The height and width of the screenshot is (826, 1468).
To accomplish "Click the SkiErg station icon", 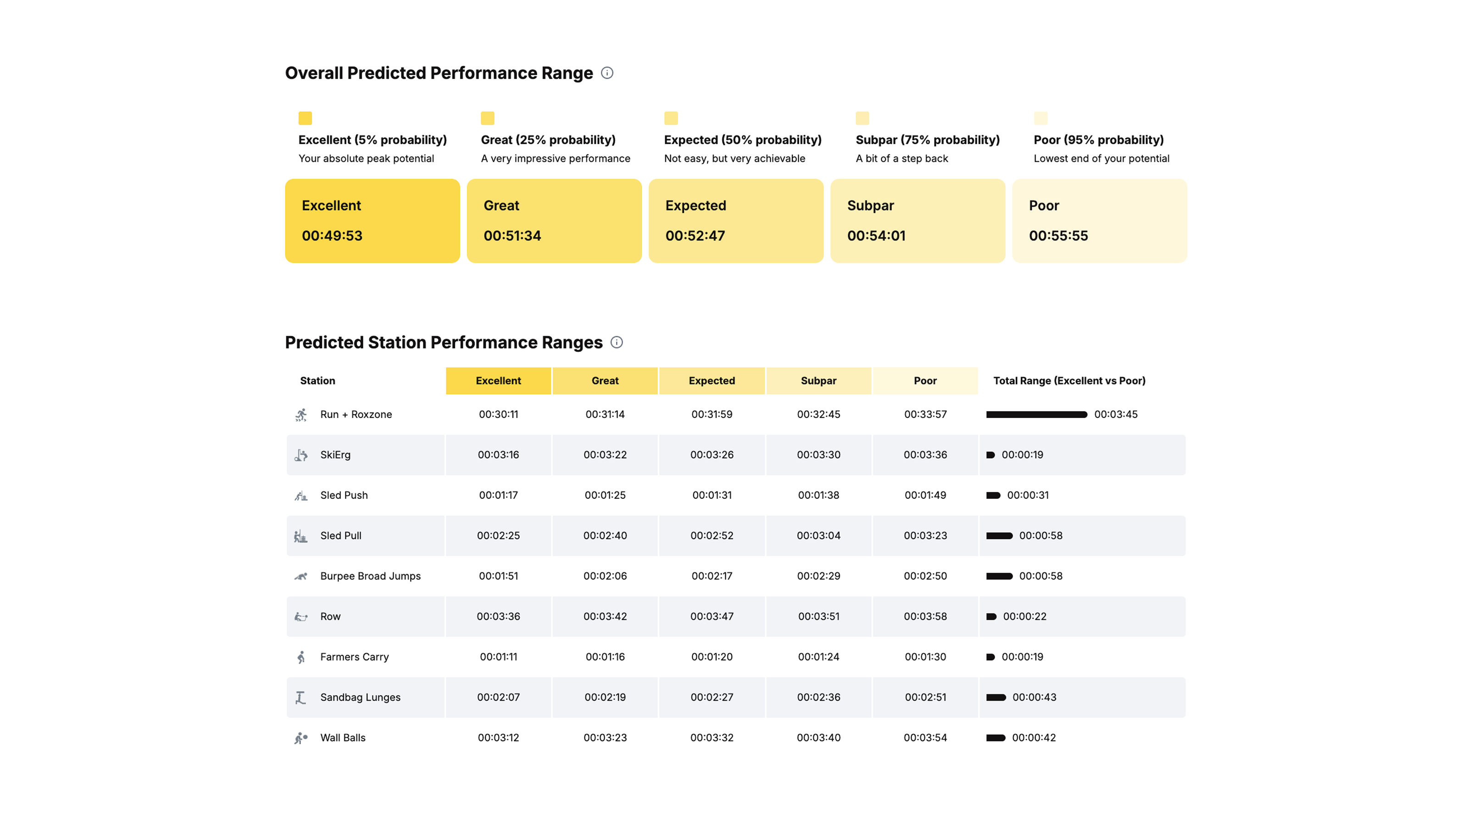I will point(301,455).
